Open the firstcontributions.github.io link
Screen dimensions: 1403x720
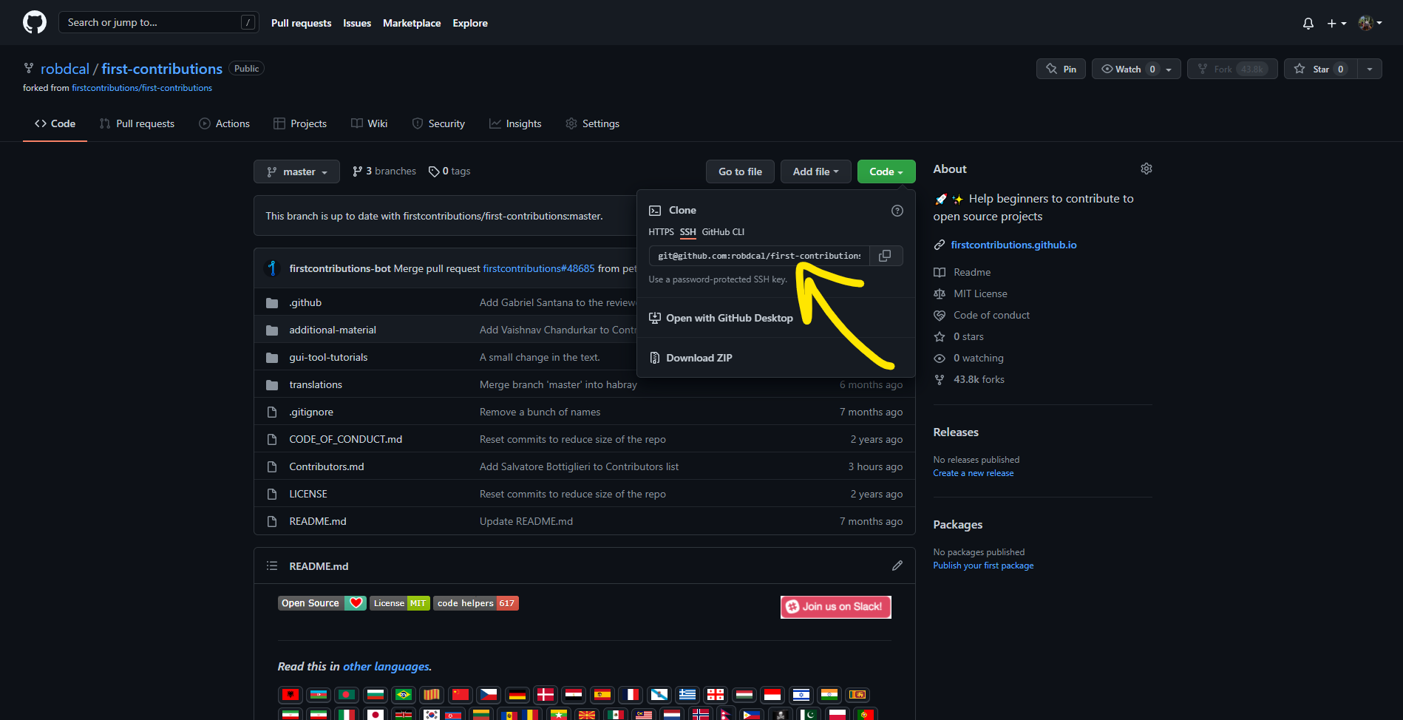pyautogui.click(x=1013, y=245)
